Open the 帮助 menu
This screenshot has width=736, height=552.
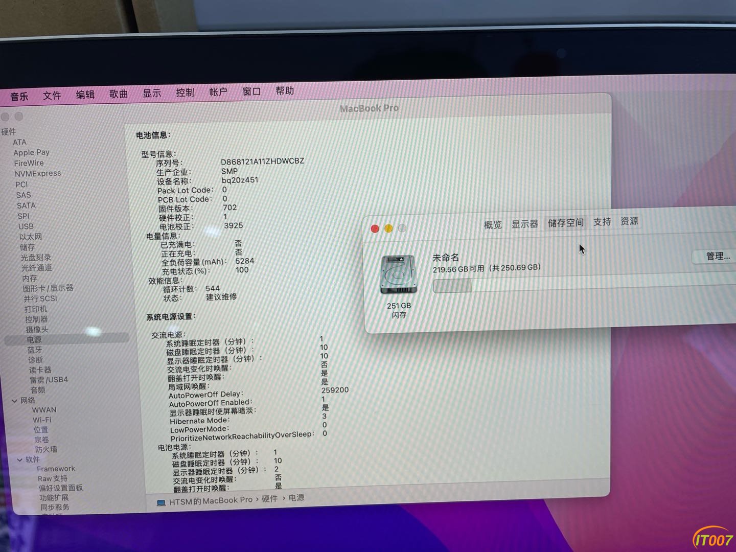[285, 91]
